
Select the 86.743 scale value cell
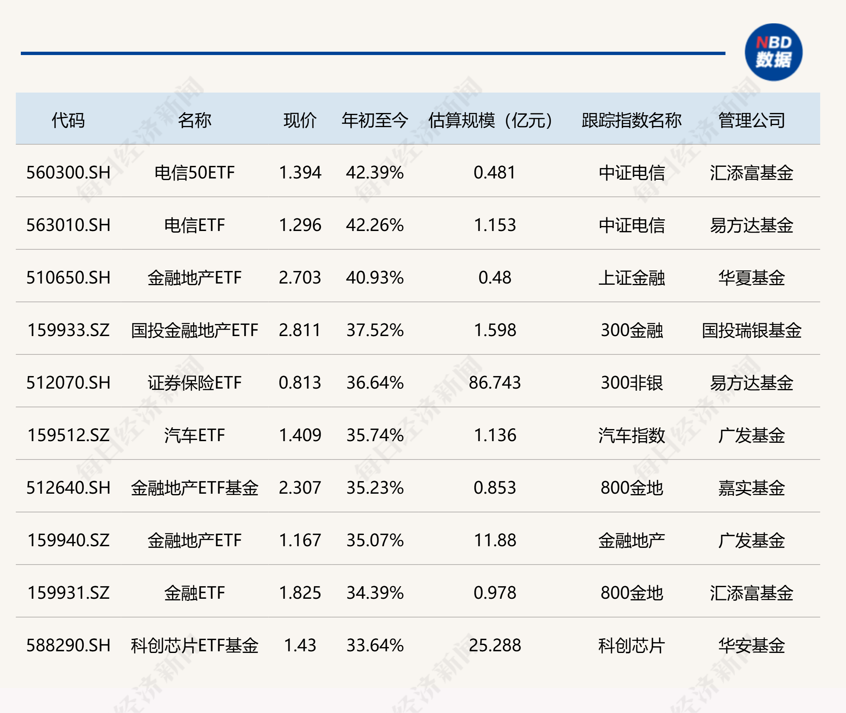[495, 383]
